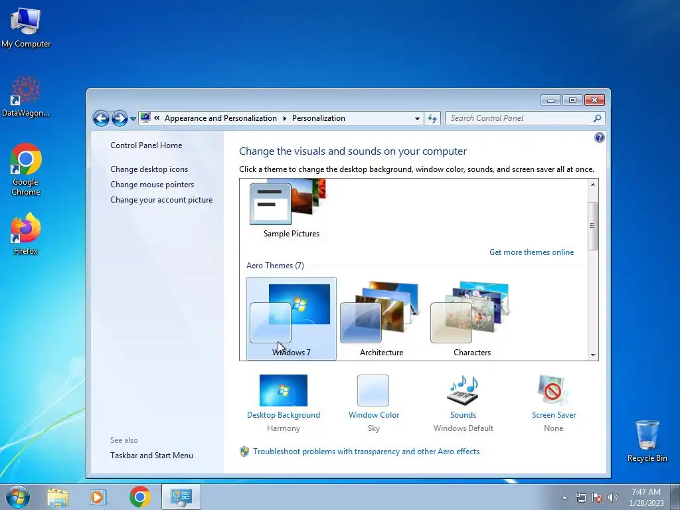Open Desktop Background settings icon
Screen dimensions: 680x510
[x=283, y=390]
